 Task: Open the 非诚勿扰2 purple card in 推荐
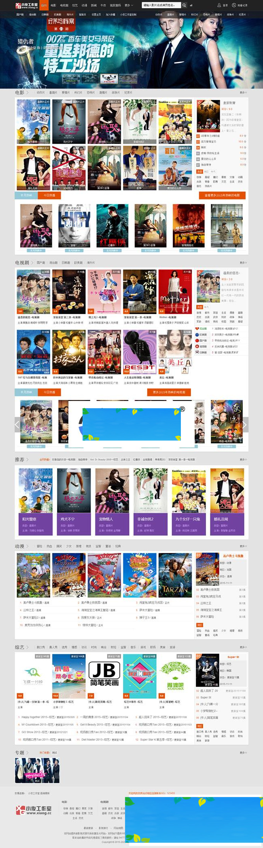pyautogui.click(x=151, y=524)
